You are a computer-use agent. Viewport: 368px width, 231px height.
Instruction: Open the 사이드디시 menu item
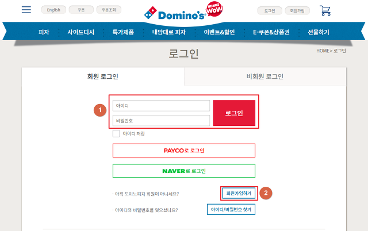(x=80, y=32)
